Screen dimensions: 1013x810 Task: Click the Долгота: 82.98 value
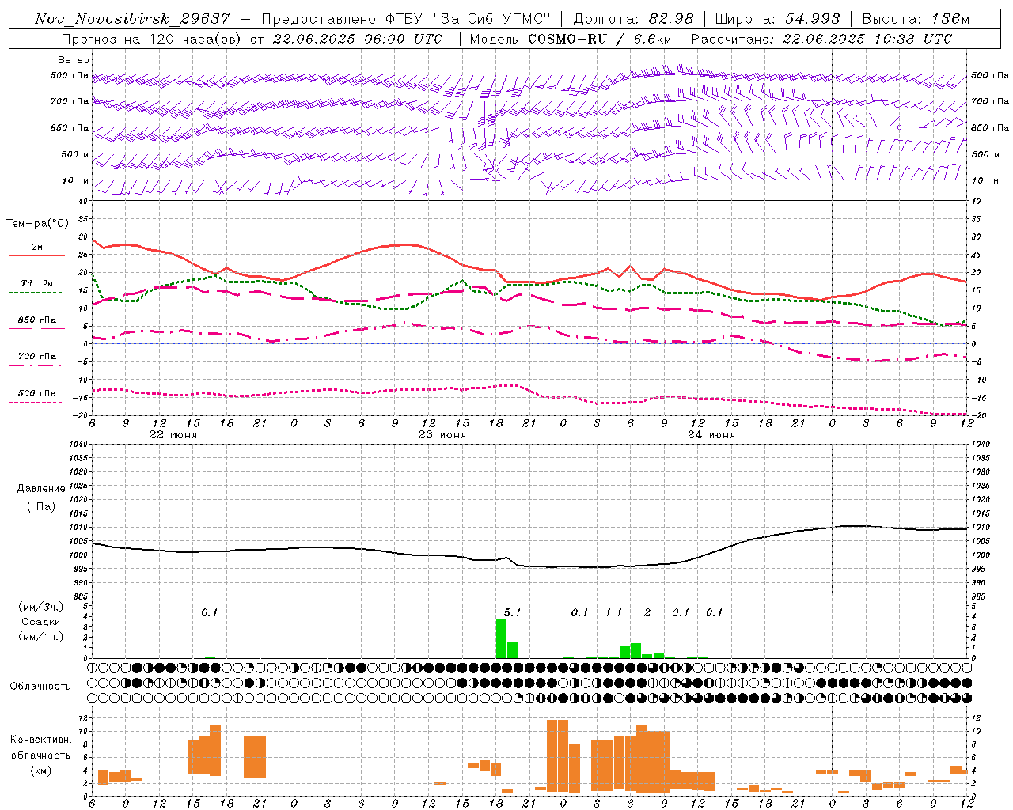click(633, 19)
